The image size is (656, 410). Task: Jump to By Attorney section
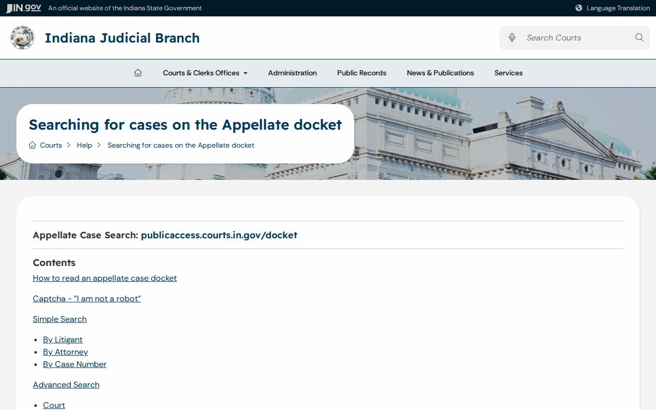66,352
